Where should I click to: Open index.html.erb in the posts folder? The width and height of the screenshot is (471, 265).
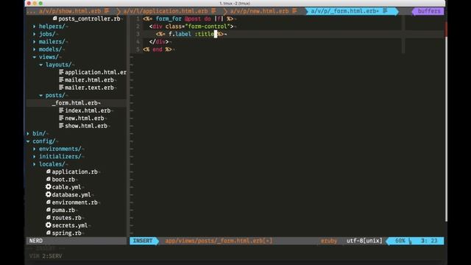click(x=88, y=110)
